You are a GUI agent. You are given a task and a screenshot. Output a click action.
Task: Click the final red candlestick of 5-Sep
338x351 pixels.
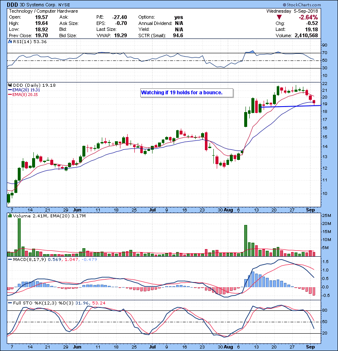pos(314,102)
